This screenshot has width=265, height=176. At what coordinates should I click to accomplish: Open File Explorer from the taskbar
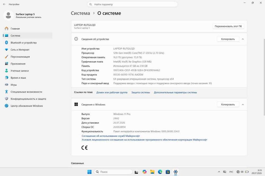(x=152, y=172)
